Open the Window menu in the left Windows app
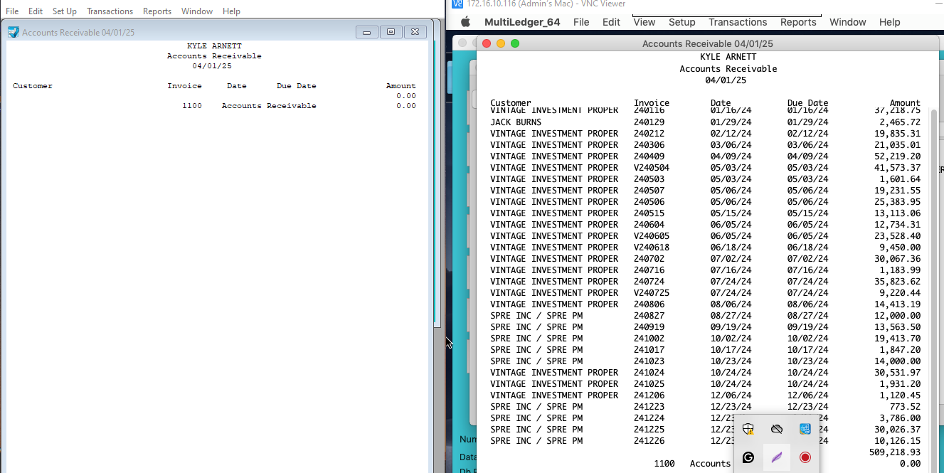The image size is (944, 473). (197, 11)
